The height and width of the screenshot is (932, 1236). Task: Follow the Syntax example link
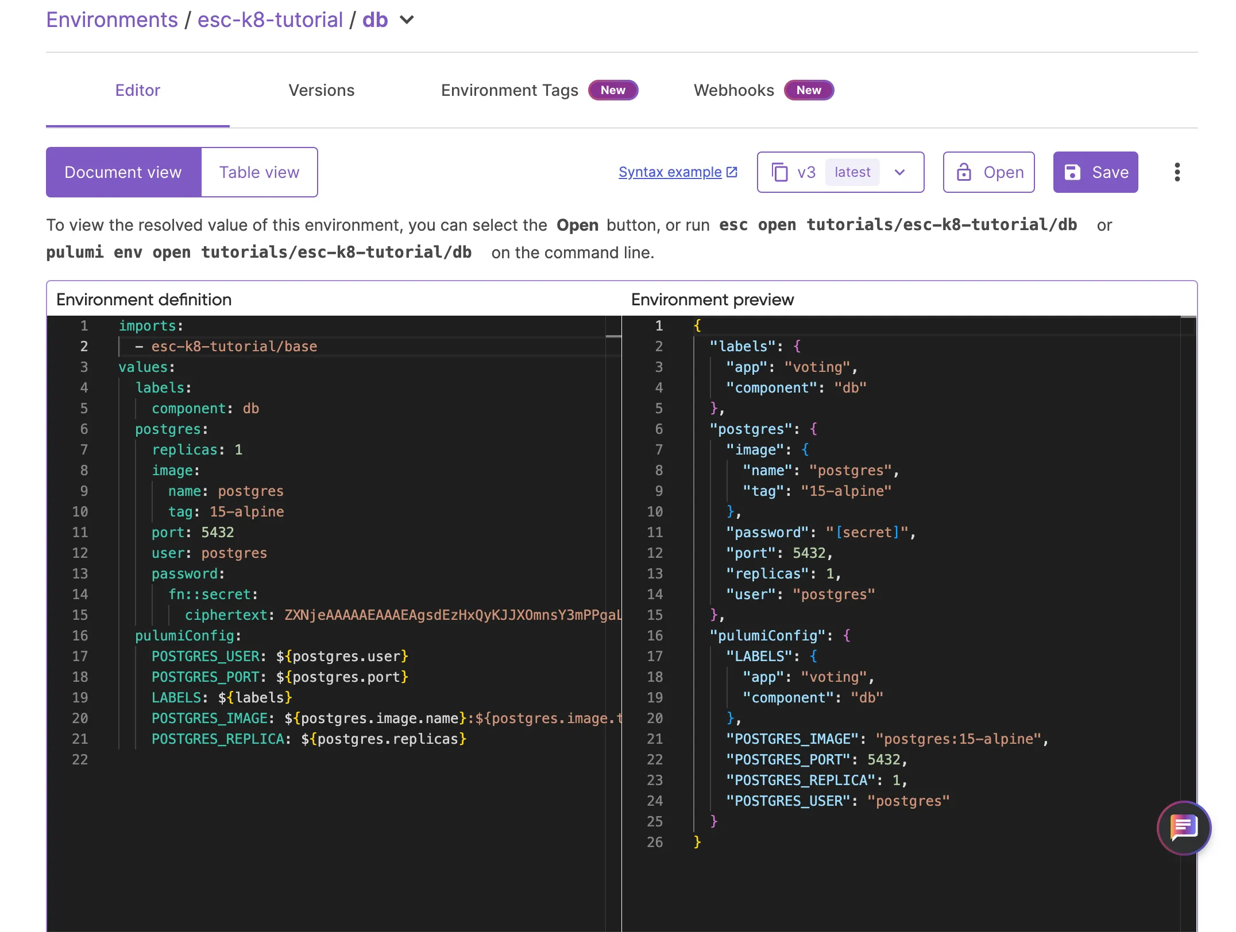click(670, 172)
